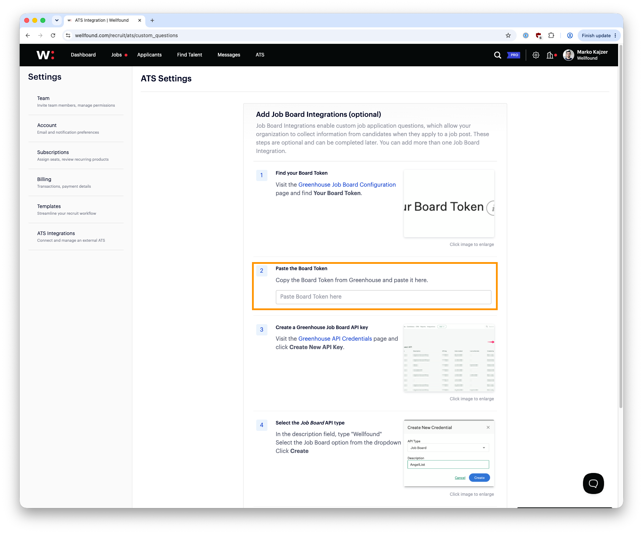Screen dimensions: 643x534
Task: Open the Messages nav item
Action: tap(229, 55)
